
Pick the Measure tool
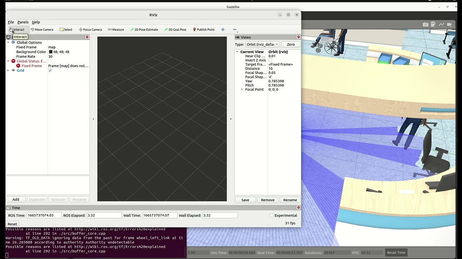tap(116, 29)
